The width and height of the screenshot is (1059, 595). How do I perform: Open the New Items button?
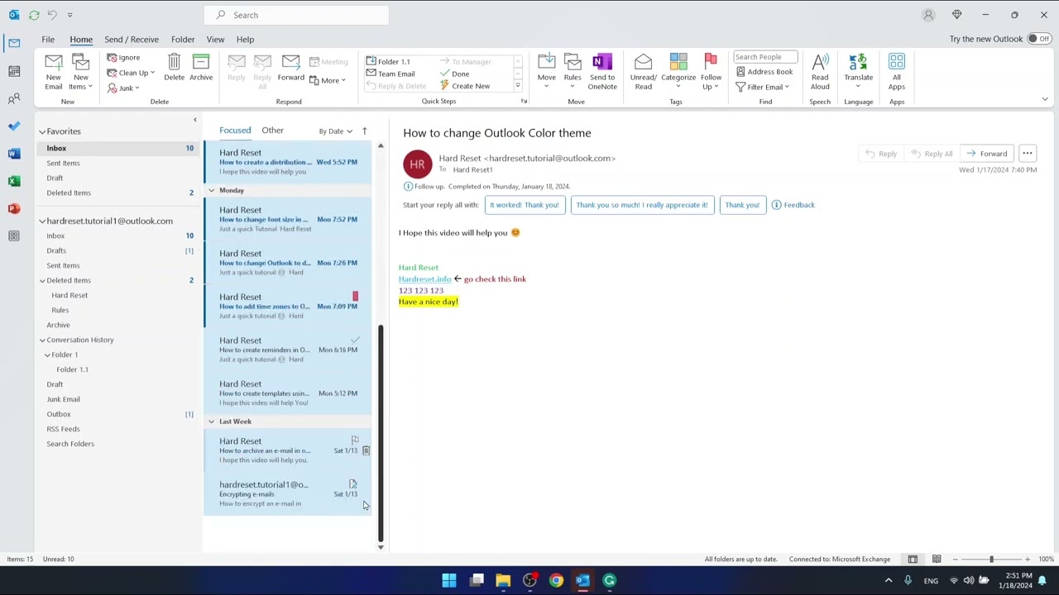[x=80, y=73]
